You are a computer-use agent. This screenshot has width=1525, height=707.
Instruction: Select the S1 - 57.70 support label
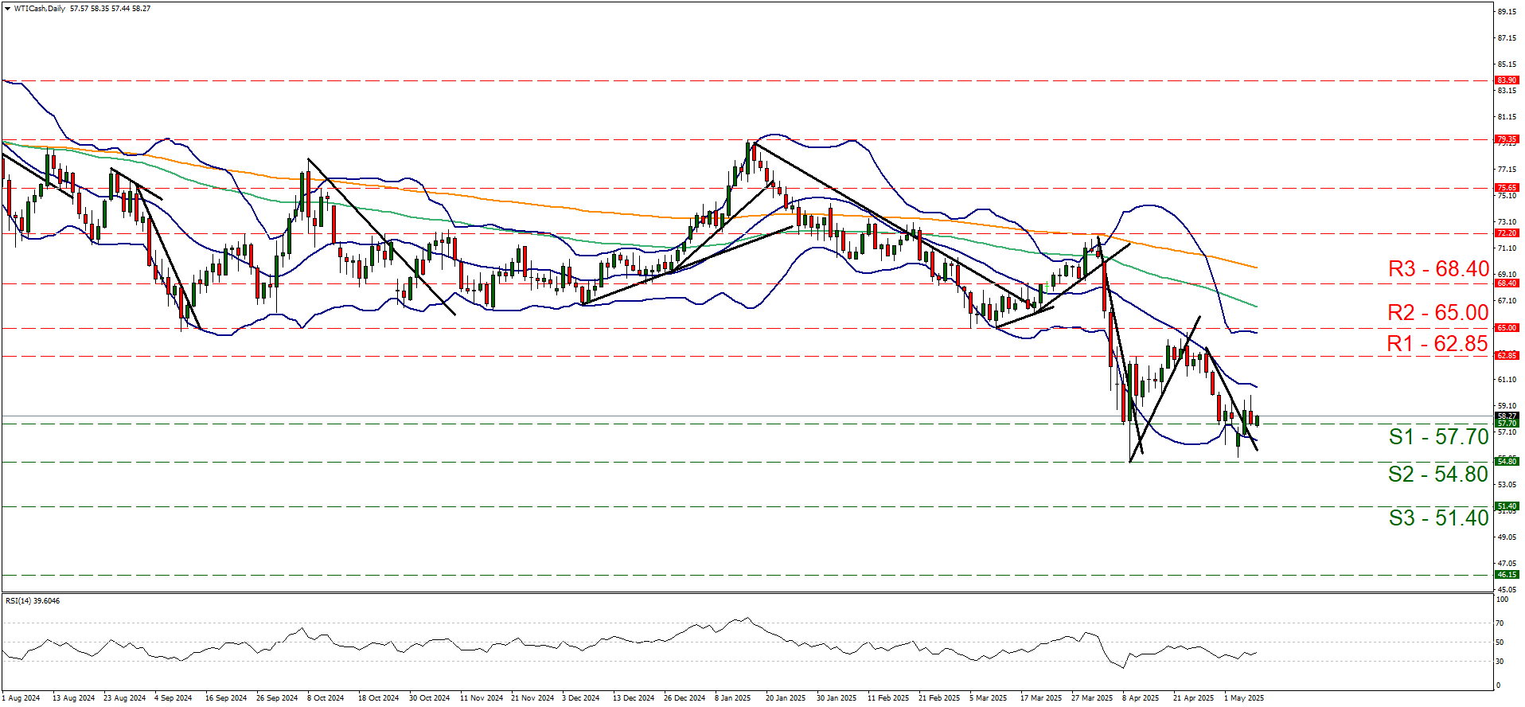coord(1438,437)
